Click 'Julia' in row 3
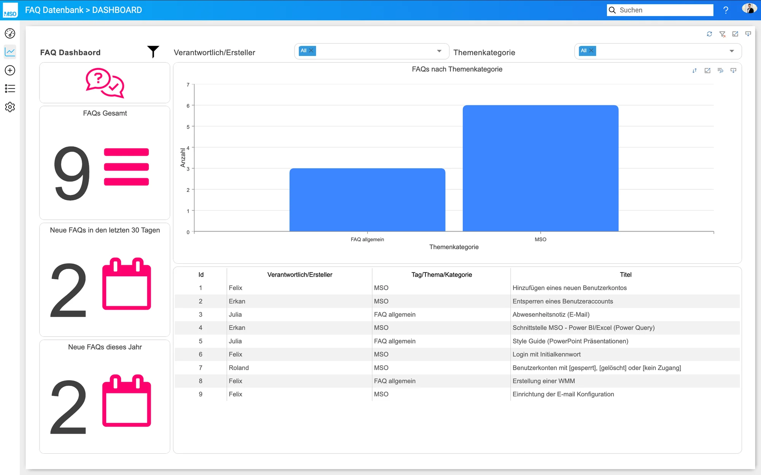The image size is (761, 475). tap(235, 315)
